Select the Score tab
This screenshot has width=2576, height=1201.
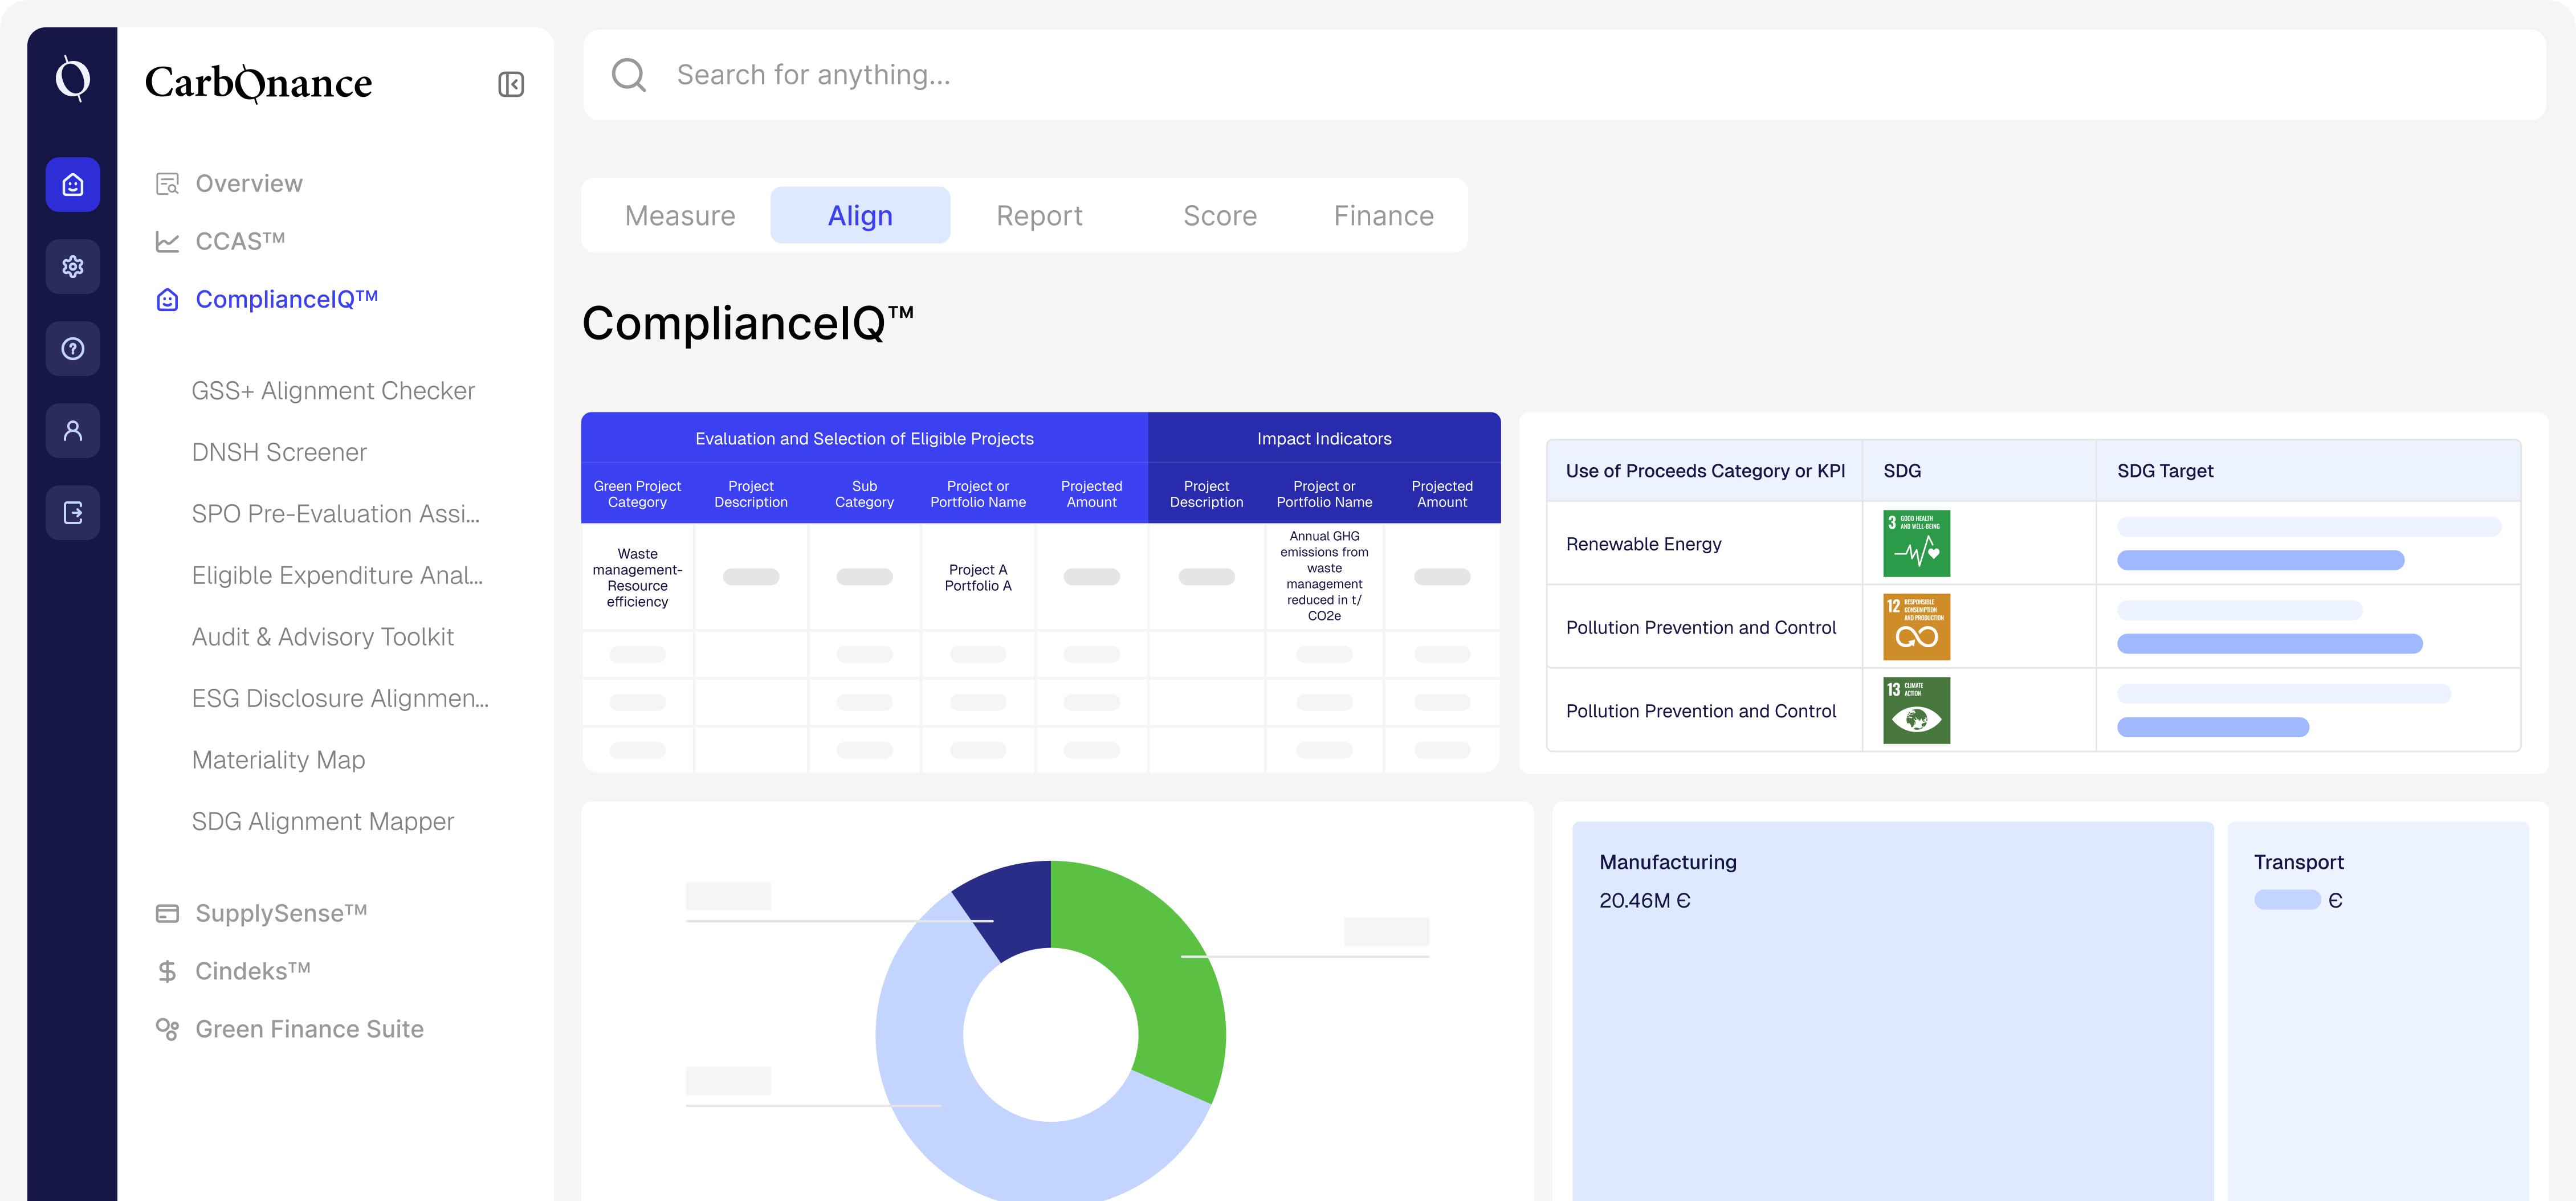coord(1219,215)
